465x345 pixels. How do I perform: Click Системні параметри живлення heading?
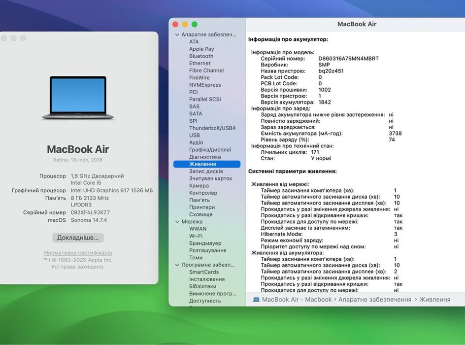click(x=293, y=171)
